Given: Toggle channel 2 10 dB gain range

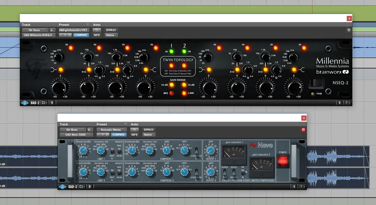Looking at the screenshot, I should pyautogui.click(x=184, y=85).
